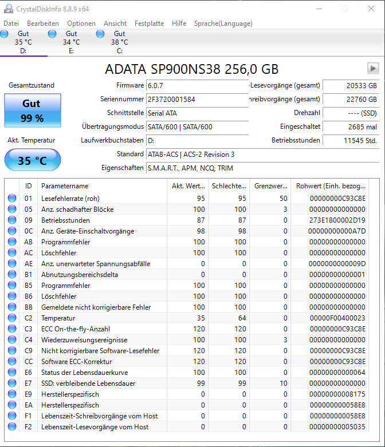This screenshot has height=447, width=385.
Task: Click status circle for AC Löschfehler
Action: [x=12, y=252]
